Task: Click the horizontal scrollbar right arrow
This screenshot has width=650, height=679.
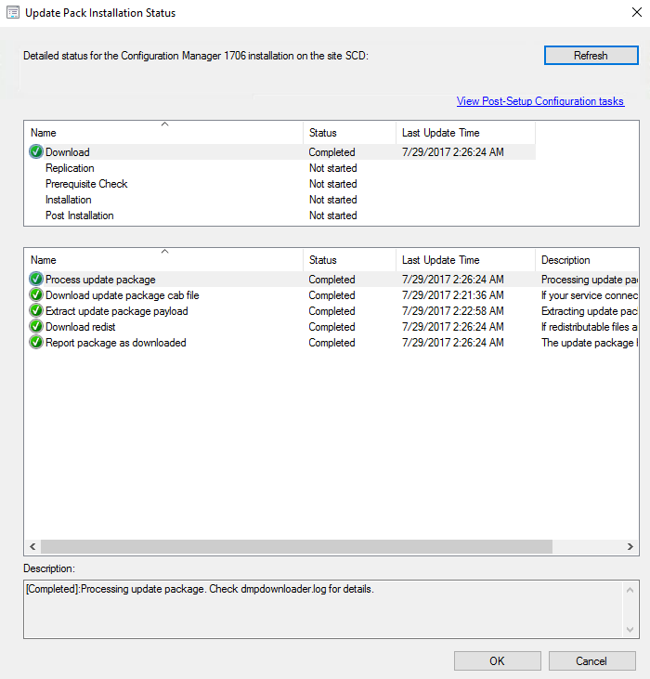Action: tap(630, 546)
